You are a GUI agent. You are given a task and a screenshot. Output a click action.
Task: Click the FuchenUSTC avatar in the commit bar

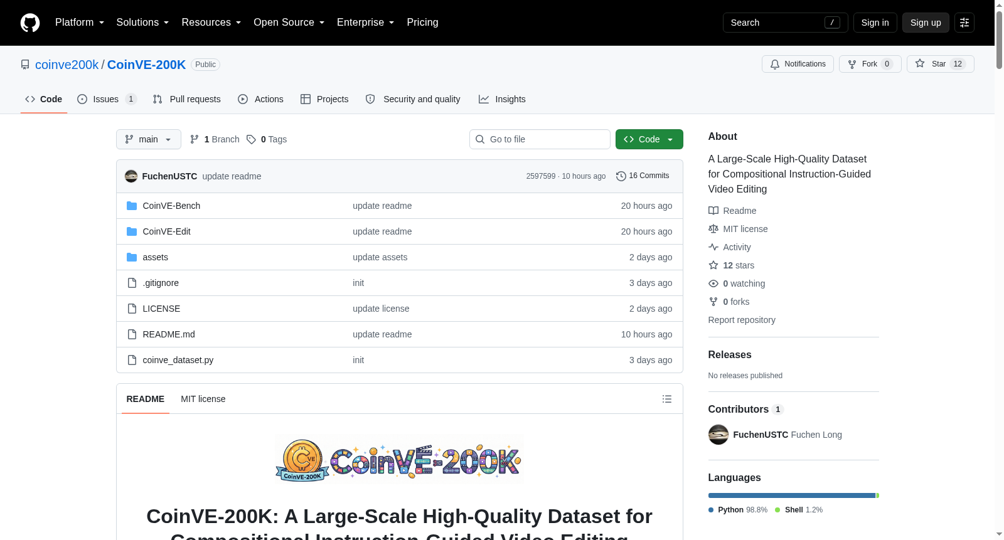pyautogui.click(x=131, y=176)
